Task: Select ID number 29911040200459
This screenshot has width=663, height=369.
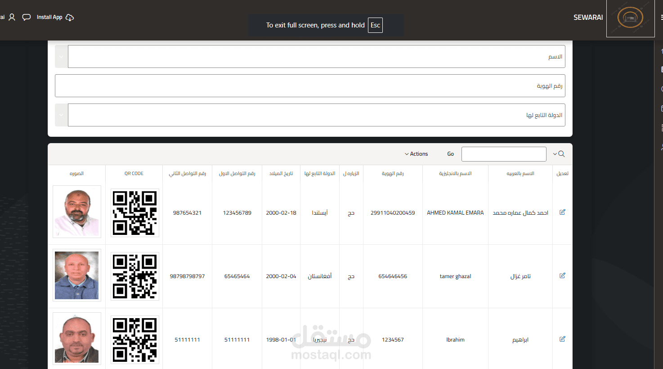Action: click(393, 213)
